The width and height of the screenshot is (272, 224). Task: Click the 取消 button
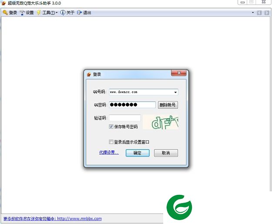pyautogui.click(x=166, y=153)
